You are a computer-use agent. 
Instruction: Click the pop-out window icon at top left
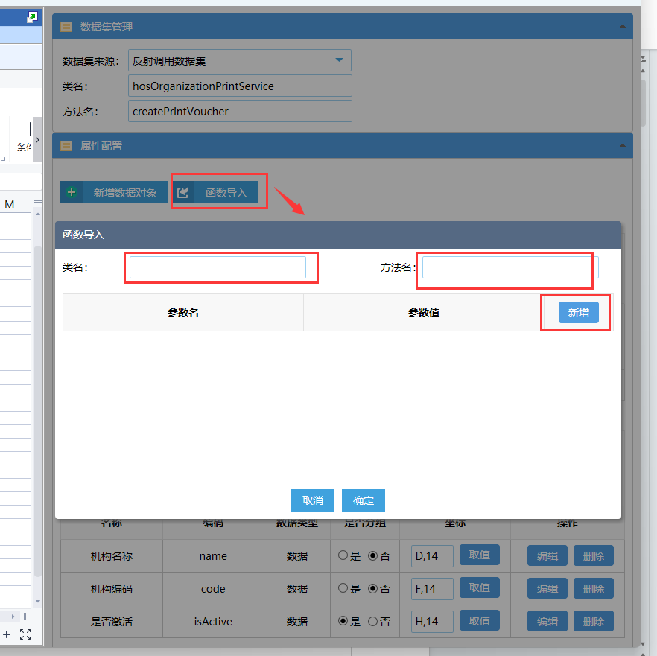coord(32,17)
